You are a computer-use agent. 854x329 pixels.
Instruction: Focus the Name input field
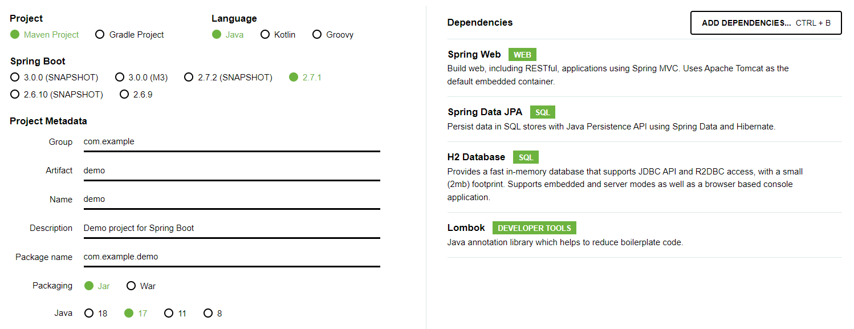point(231,200)
